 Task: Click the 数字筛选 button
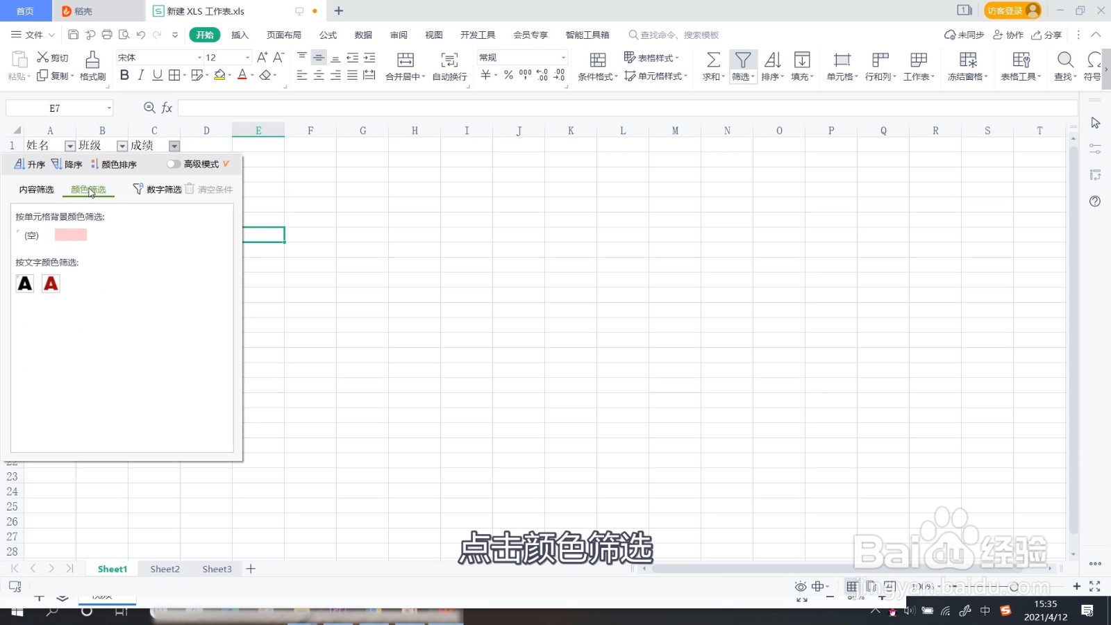click(157, 189)
